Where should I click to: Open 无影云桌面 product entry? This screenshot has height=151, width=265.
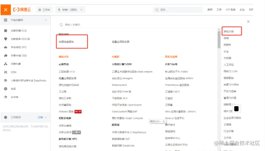[x=65, y=126]
